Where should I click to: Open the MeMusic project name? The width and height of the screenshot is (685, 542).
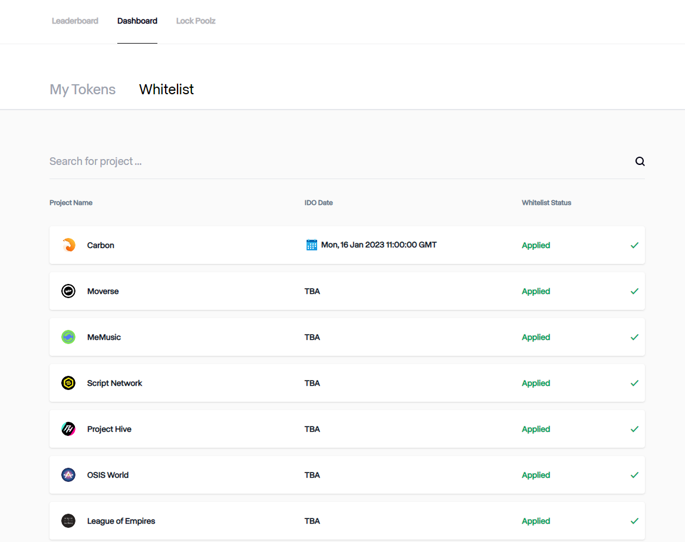(x=104, y=337)
